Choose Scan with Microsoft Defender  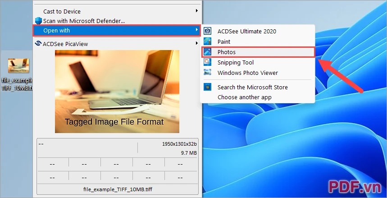[x=117, y=21]
